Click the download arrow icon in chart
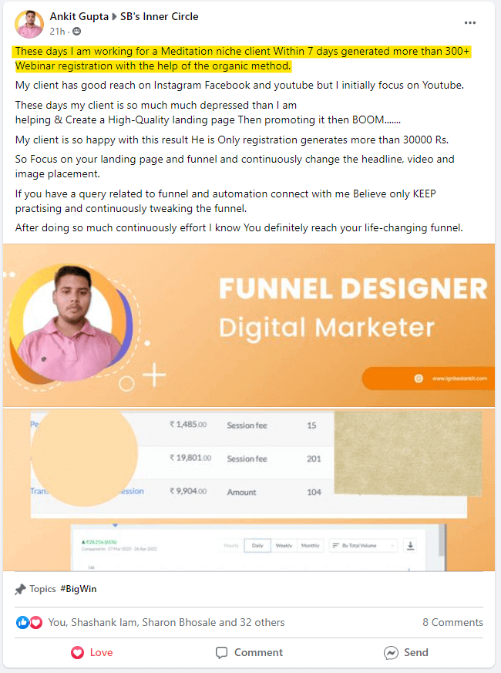Viewport: 501px width, 673px height. click(410, 546)
